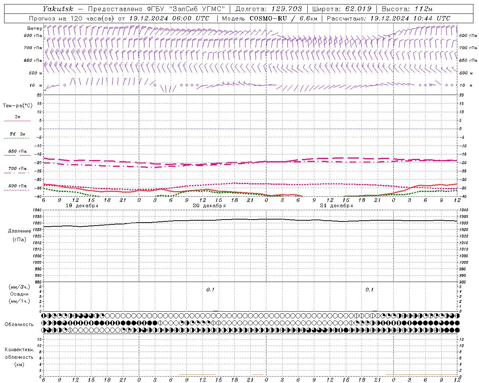The image size is (479, 383).
Task: Click the Td 2м dew point legend entry
Action: (17, 134)
